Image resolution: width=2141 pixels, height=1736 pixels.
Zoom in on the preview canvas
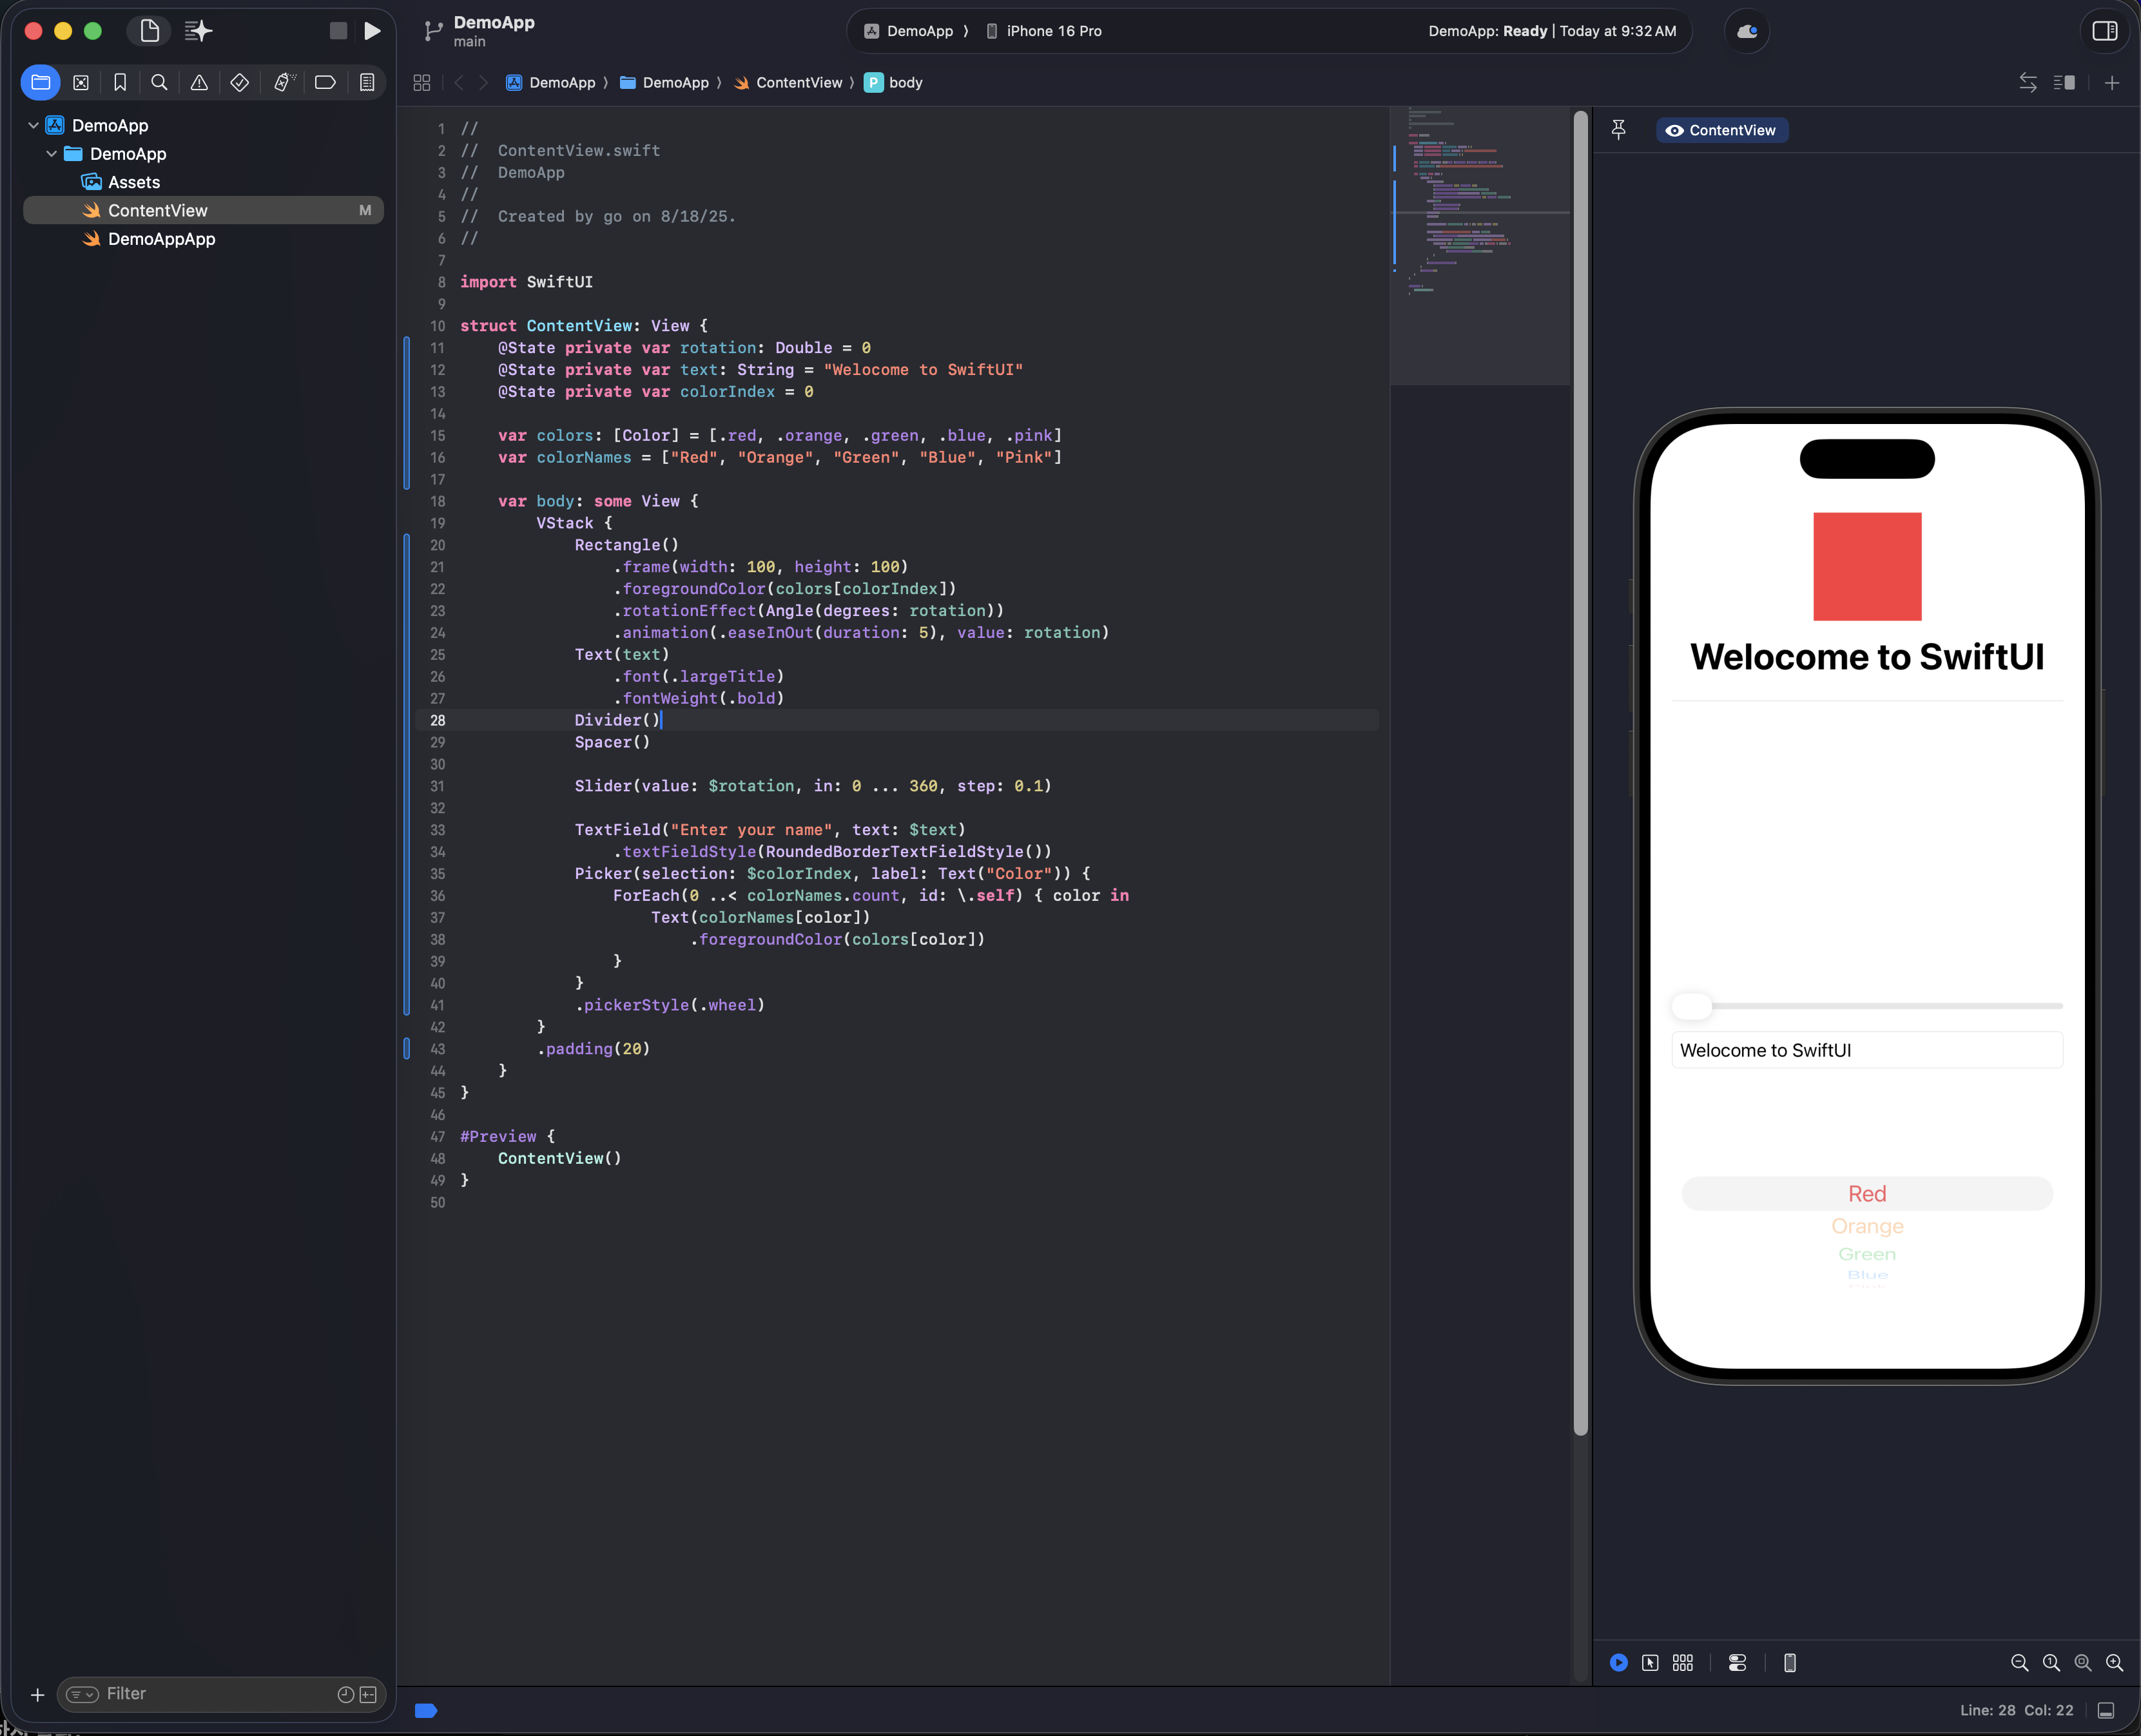2113,1662
